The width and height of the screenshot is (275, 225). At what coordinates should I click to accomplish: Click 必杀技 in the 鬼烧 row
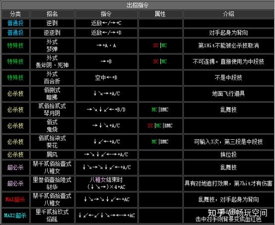click(15, 125)
